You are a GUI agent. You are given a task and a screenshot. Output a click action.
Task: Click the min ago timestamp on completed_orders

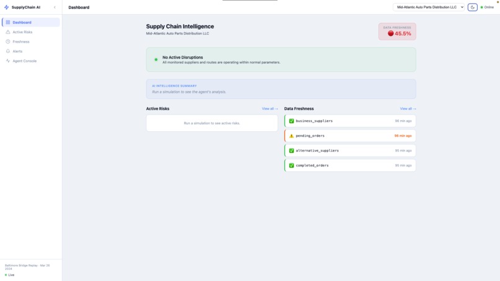click(x=403, y=165)
